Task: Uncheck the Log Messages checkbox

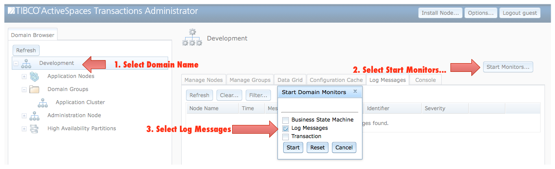Action: pyautogui.click(x=285, y=128)
